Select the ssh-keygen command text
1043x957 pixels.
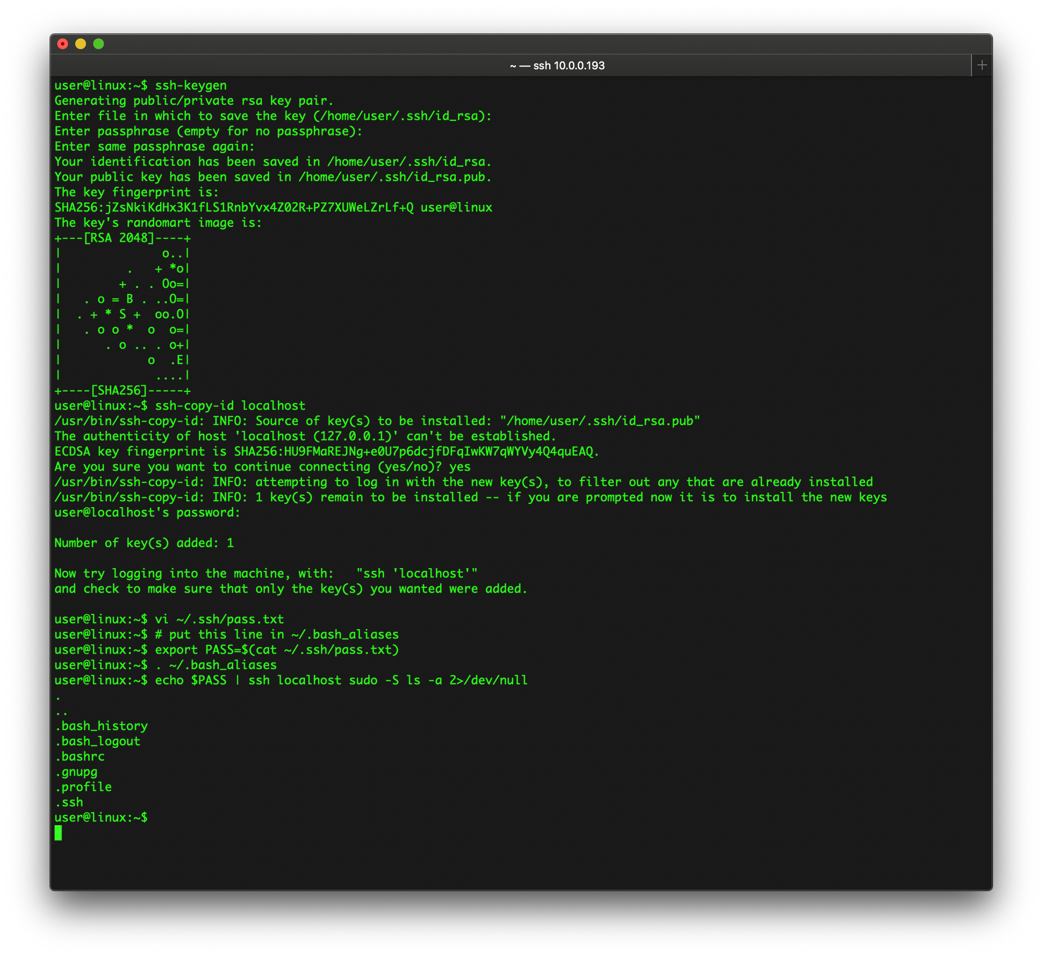coord(191,85)
